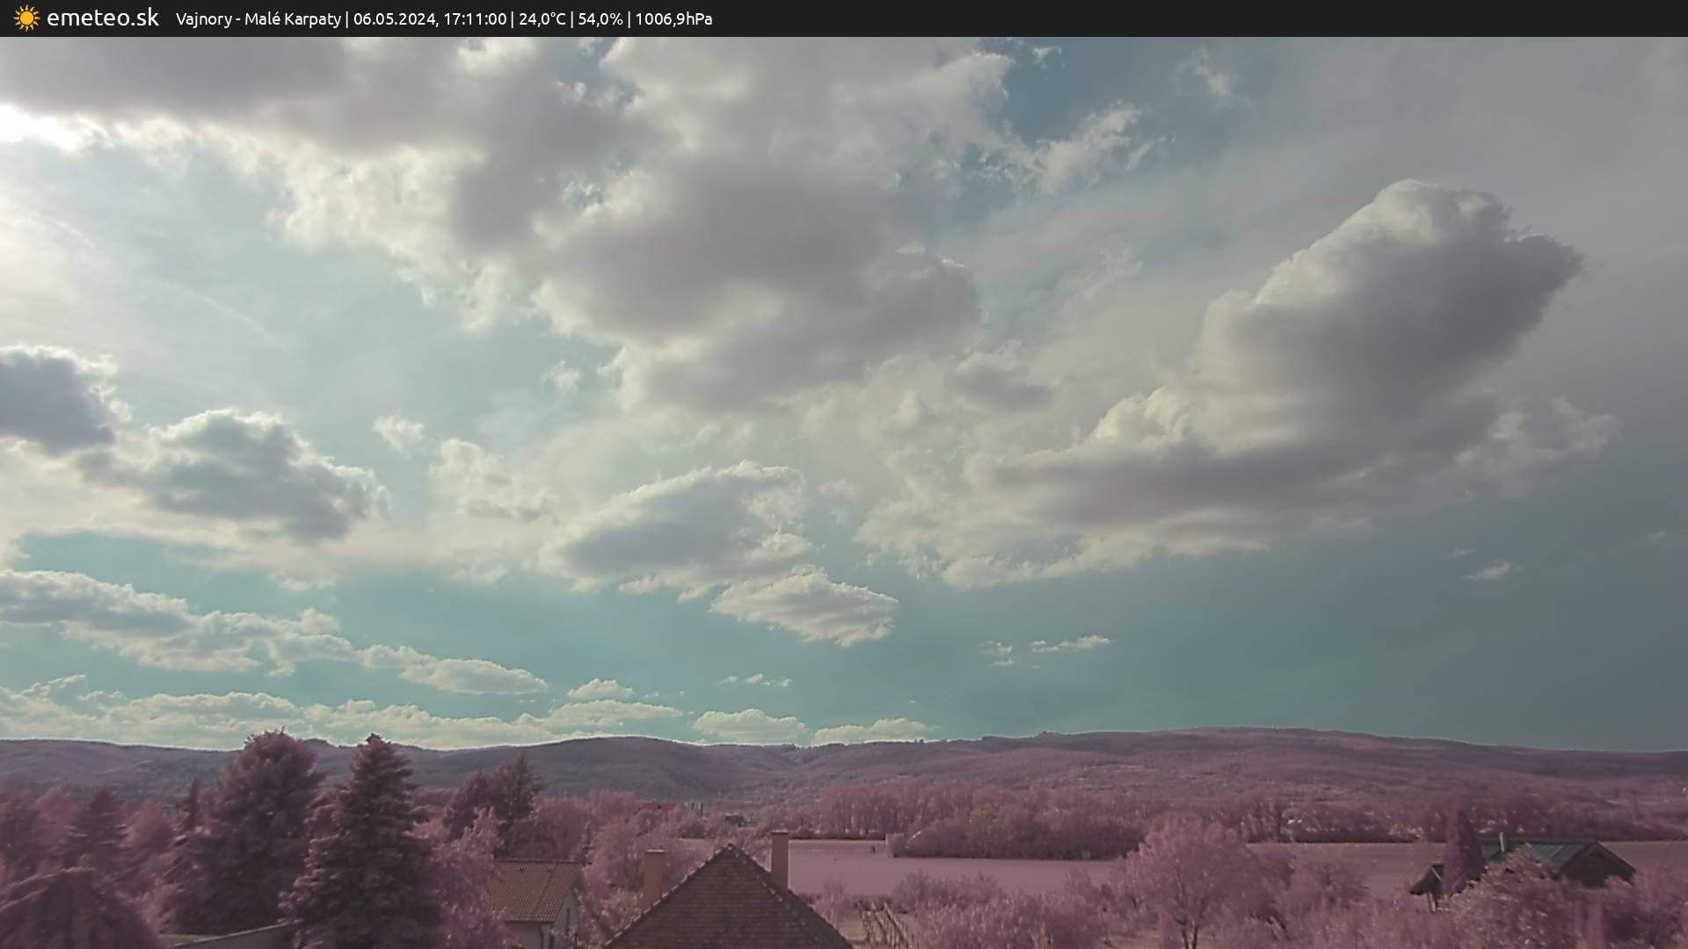Click the Vajnory - Malé Karpaty location label
The image size is (1688, 949).
coord(258,18)
